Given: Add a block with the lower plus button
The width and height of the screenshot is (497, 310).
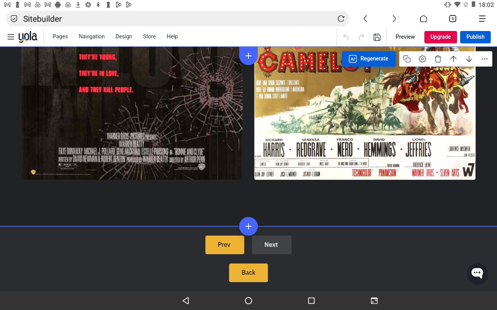Looking at the screenshot, I should [248, 226].
